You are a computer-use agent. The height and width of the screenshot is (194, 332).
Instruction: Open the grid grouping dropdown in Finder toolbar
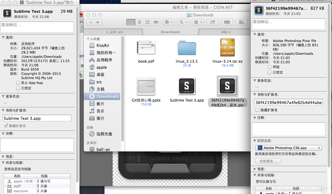click(198, 22)
